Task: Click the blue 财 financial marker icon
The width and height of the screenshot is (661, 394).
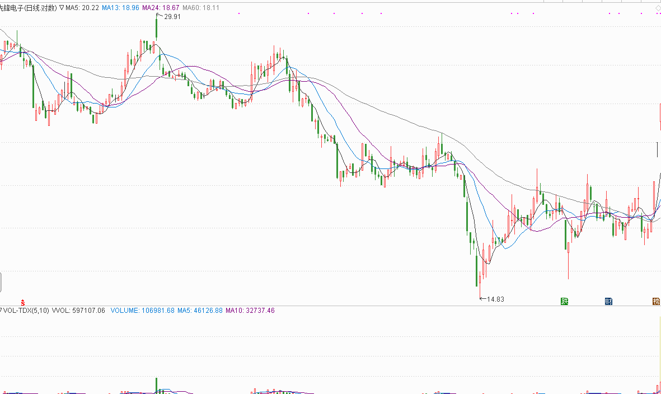Action: pos(608,302)
